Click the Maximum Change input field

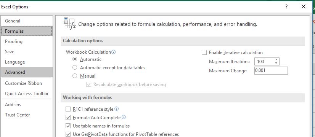pos(271,71)
